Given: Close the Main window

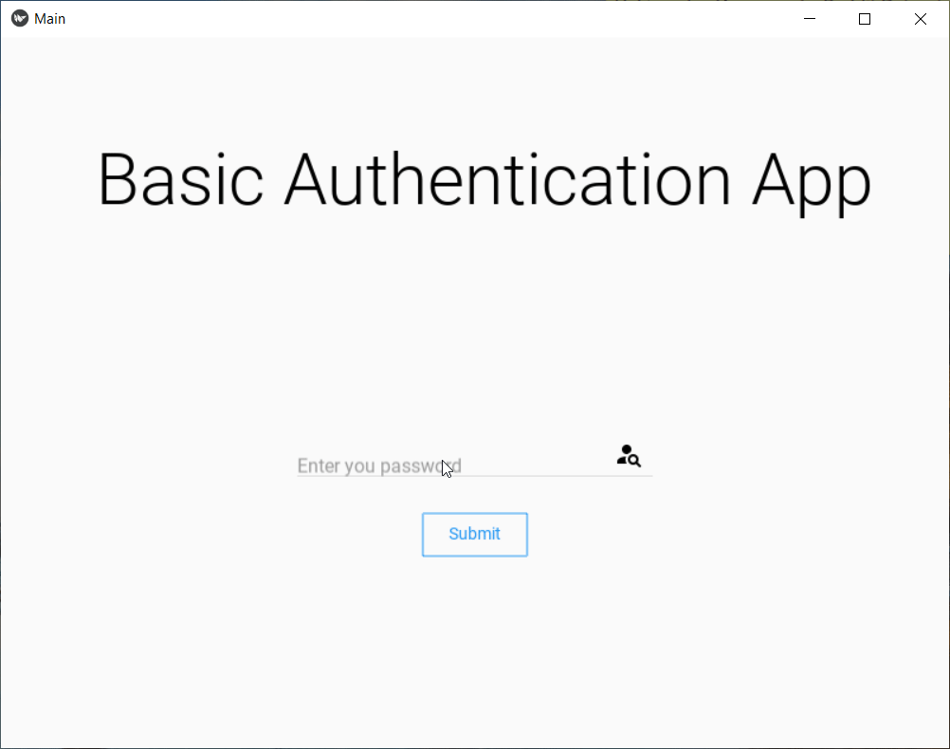Looking at the screenshot, I should tap(921, 19).
